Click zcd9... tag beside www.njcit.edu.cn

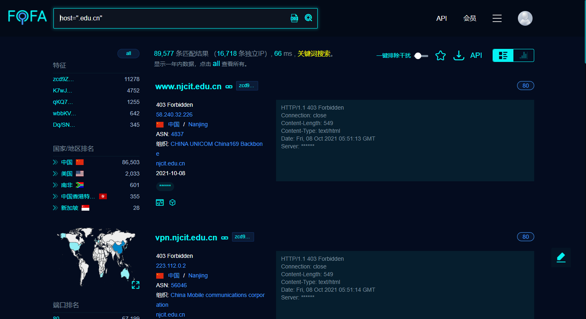coord(247,86)
